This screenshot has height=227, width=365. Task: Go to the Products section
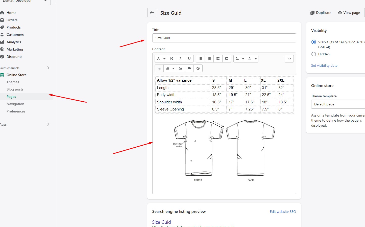pyautogui.click(x=14, y=27)
